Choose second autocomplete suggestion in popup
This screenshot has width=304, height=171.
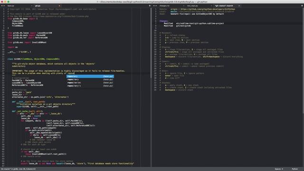90,79
